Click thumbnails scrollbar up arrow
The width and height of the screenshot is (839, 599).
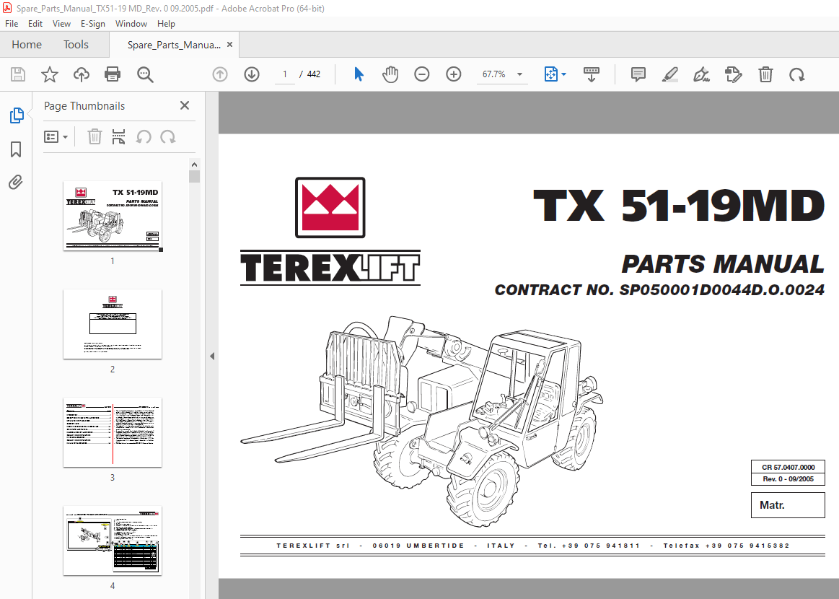pos(194,165)
